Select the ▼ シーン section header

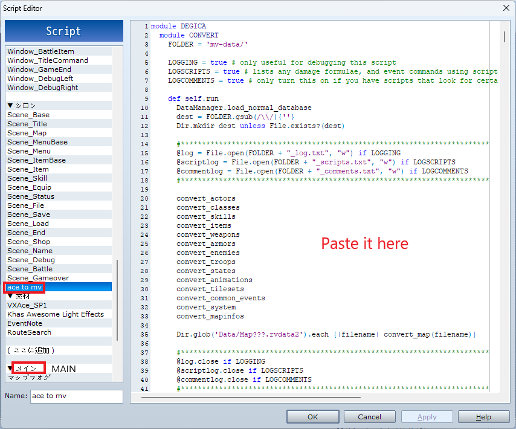tap(59, 106)
